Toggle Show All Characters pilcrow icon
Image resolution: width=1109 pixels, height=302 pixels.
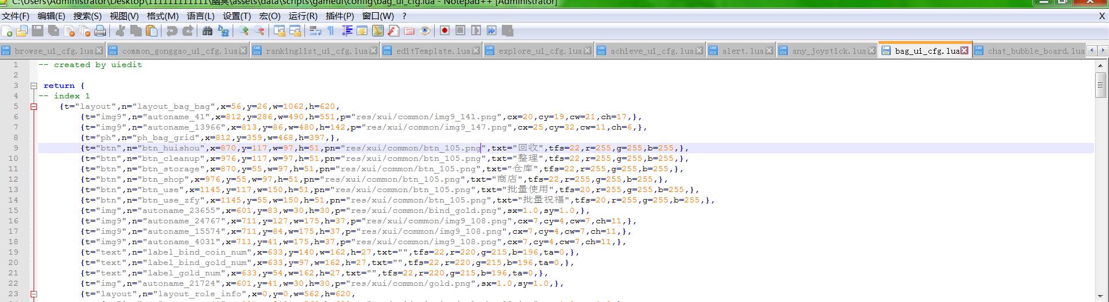331,31
